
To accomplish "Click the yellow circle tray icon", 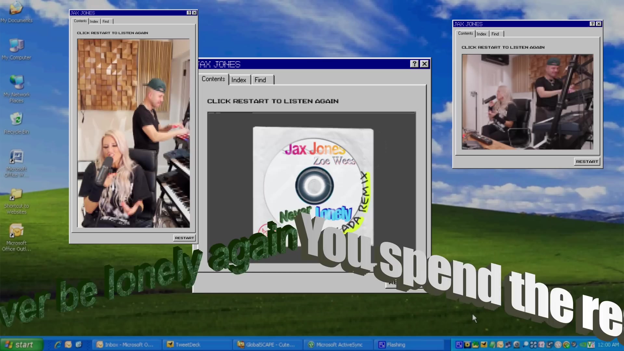I will (467, 344).
